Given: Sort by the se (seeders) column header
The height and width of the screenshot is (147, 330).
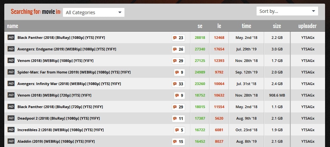Looking at the screenshot, I should point(200,26).
